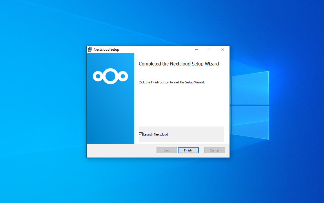Click the Finish button

188,150
